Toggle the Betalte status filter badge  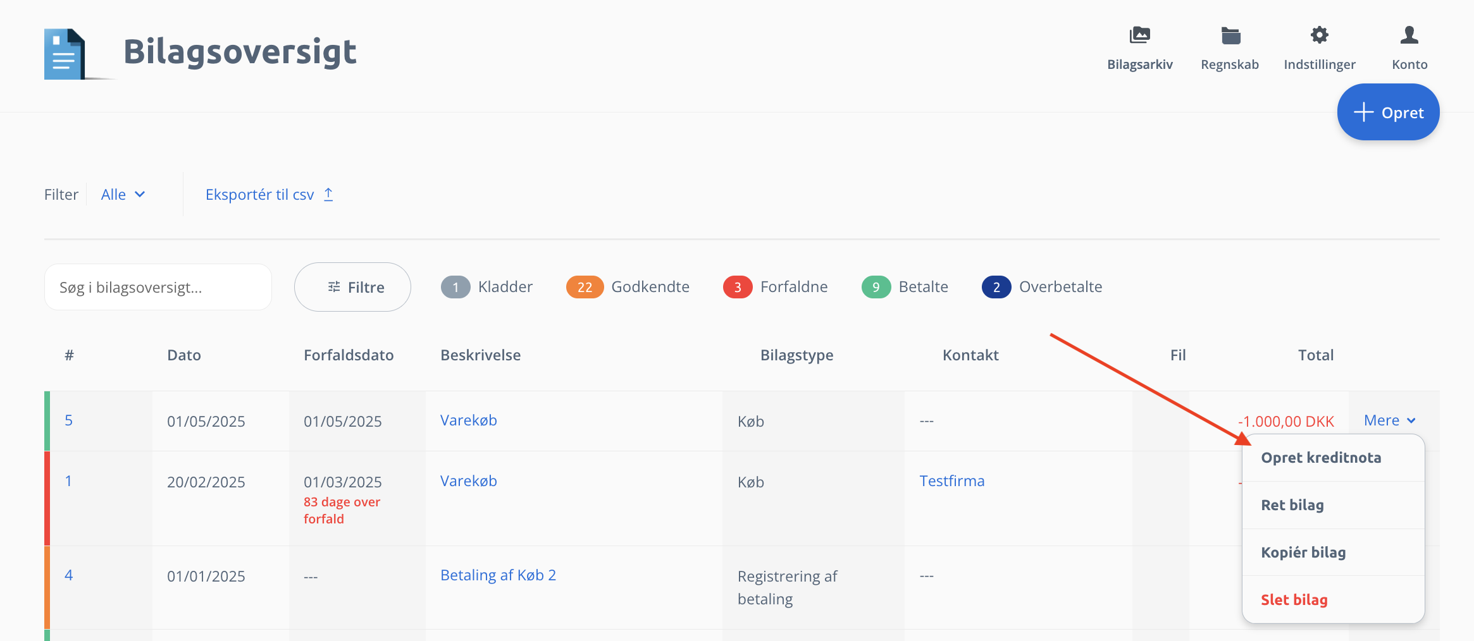click(876, 287)
